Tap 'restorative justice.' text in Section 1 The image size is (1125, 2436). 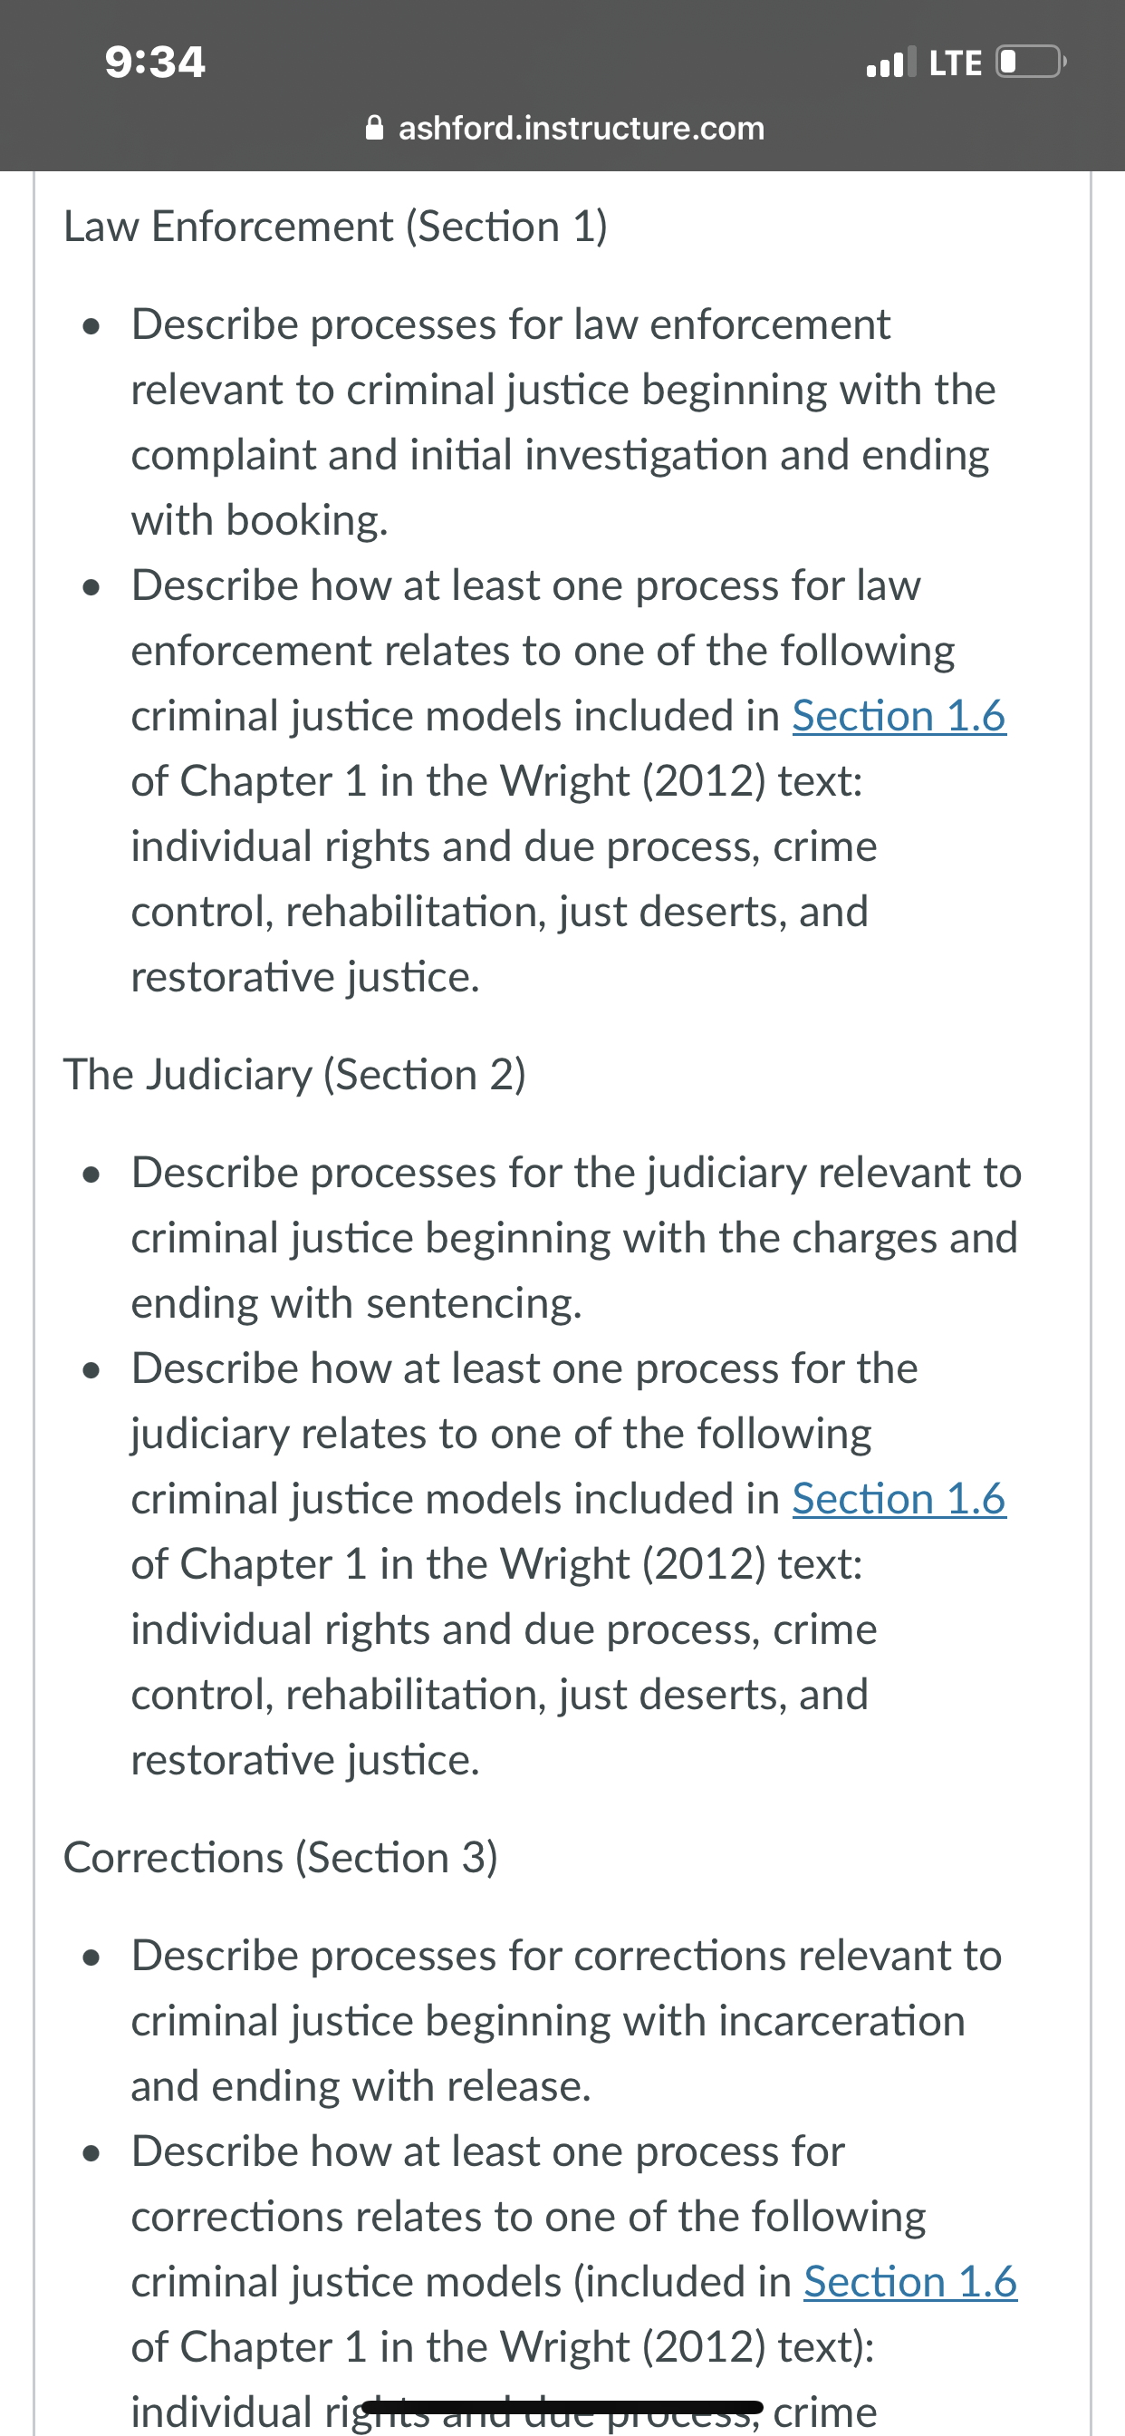(305, 977)
